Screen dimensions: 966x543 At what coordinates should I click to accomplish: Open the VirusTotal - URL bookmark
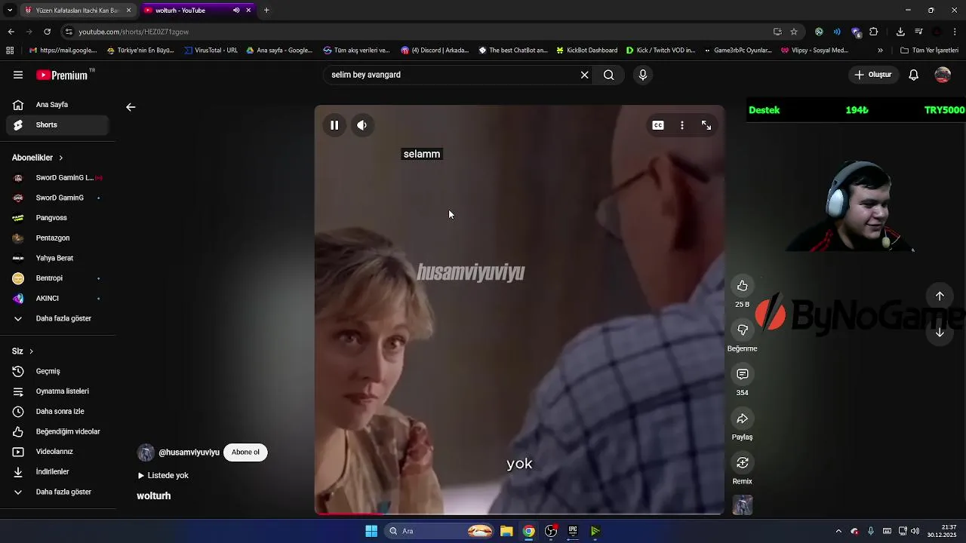pyautogui.click(x=211, y=51)
